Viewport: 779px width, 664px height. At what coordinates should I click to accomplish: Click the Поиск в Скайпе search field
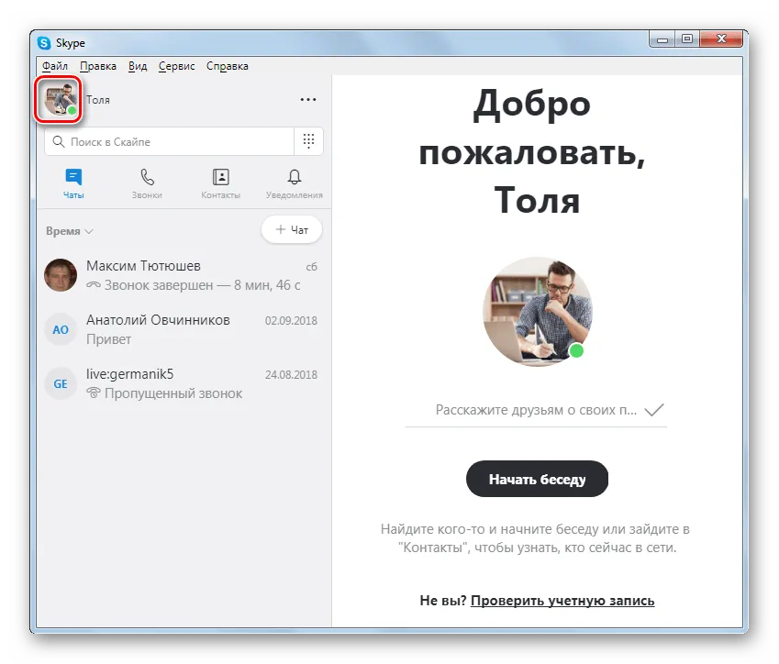tap(169, 141)
